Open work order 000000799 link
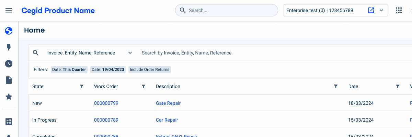This screenshot has width=412, height=137. coord(106,103)
